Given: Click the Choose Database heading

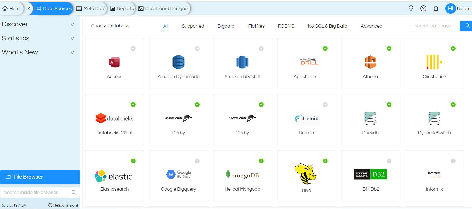Looking at the screenshot, I should [x=110, y=26].
